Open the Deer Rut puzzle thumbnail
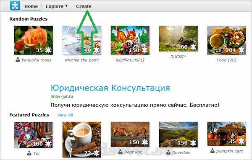The width and height of the screenshot is (252, 160). 130,134
